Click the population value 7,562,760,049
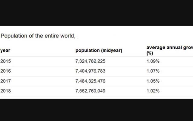Image resolution: width=193 pixels, height=121 pixels. click(x=90, y=91)
